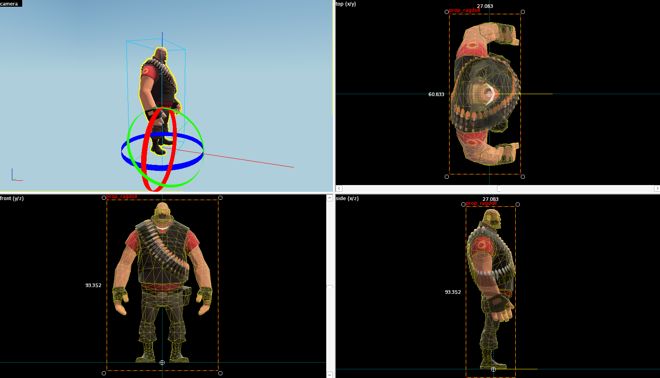Viewport: 660px width, 378px height.
Task: Click the top-right selection handle in side view
Action: pos(518,204)
